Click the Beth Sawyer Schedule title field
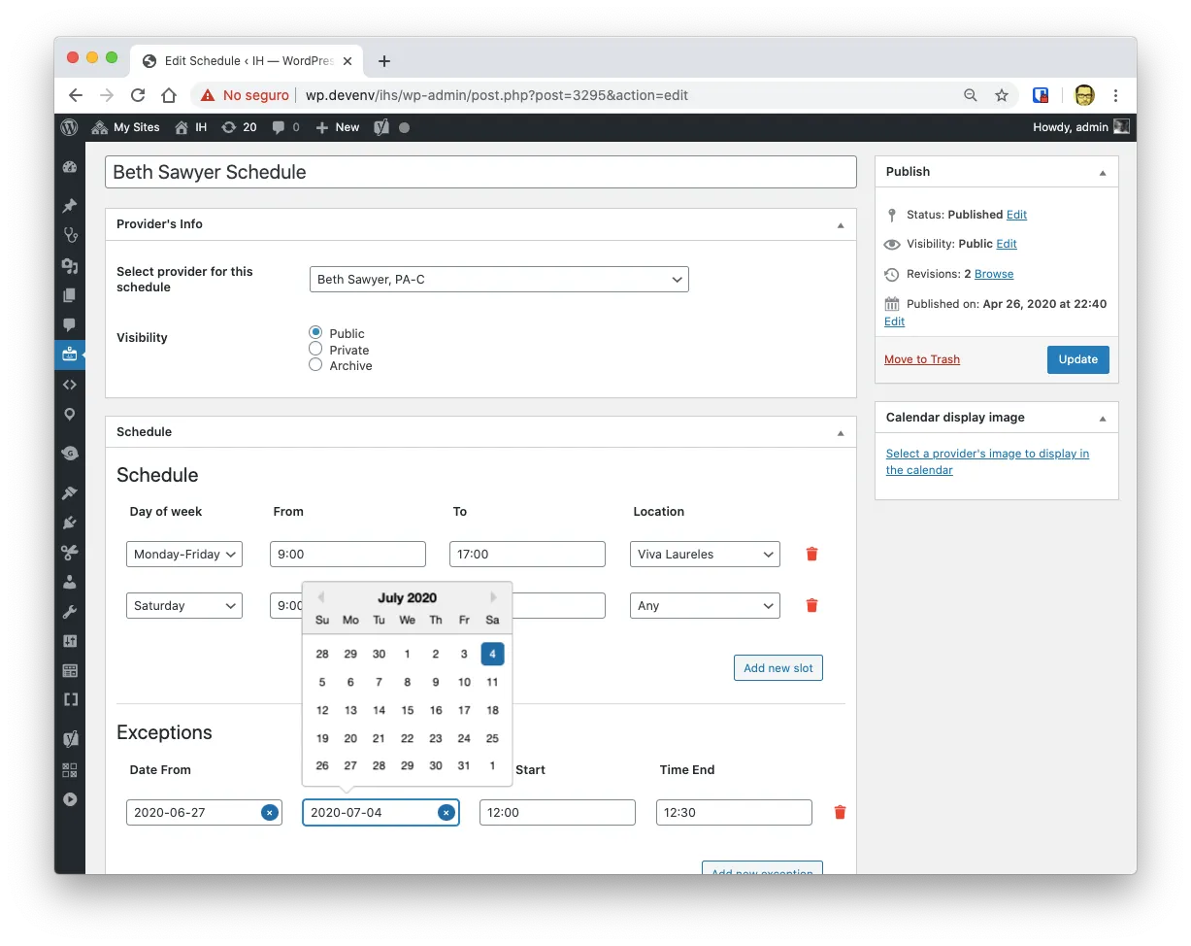The image size is (1191, 946). (480, 172)
